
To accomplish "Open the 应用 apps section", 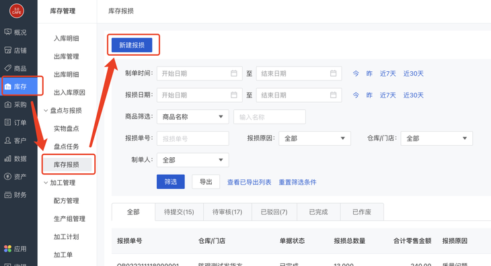I will [15, 249].
